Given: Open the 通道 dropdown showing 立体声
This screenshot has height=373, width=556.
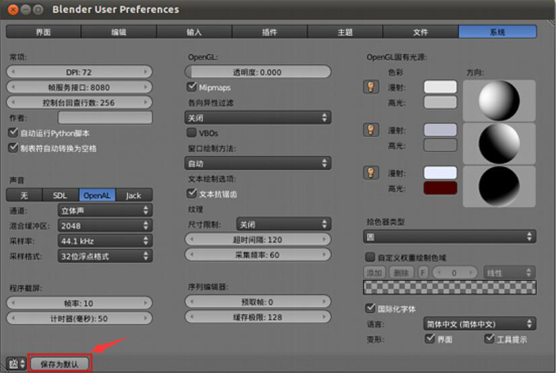Looking at the screenshot, I should tap(105, 210).
